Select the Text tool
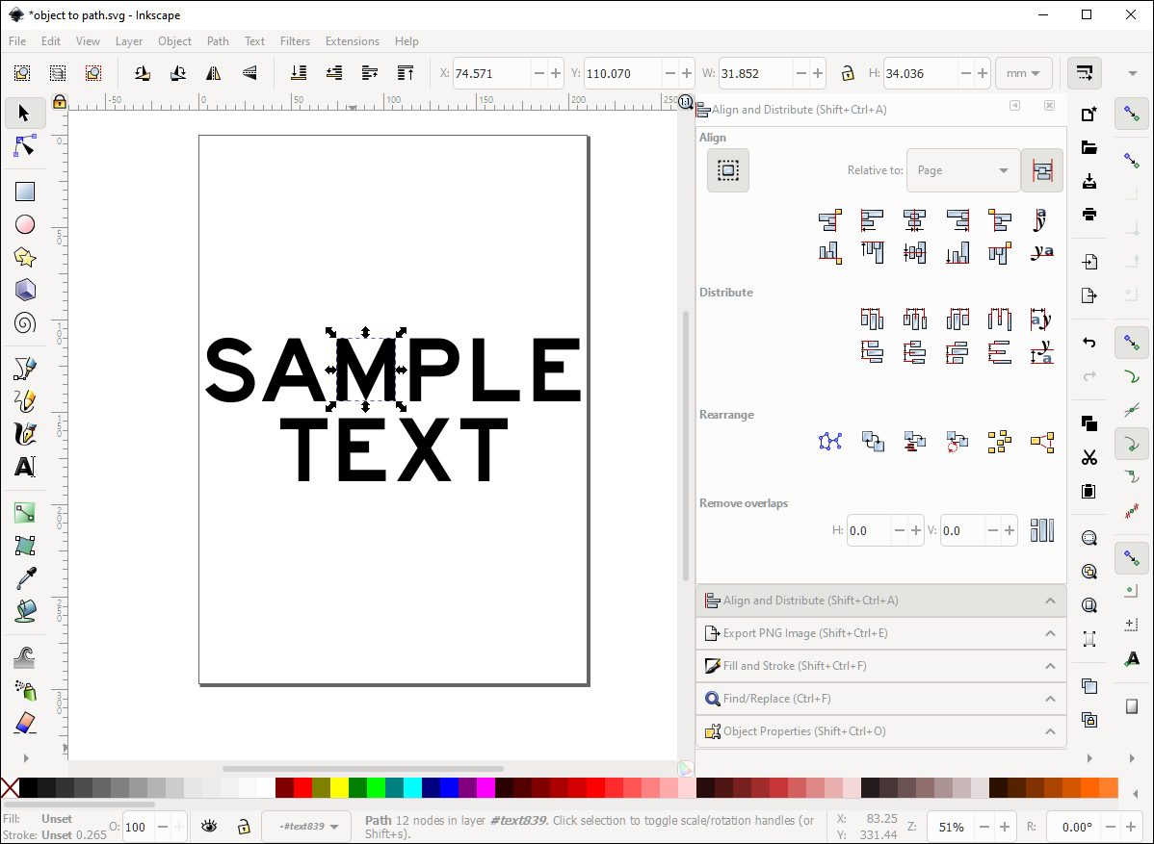 pos(25,466)
